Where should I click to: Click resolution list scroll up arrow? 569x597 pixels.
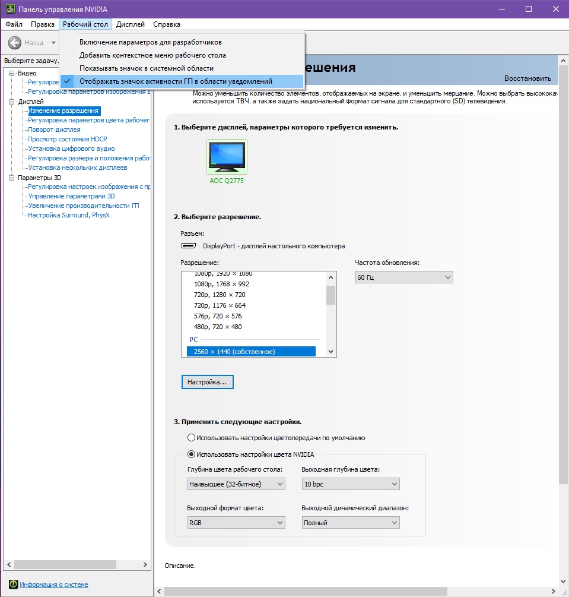330,277
